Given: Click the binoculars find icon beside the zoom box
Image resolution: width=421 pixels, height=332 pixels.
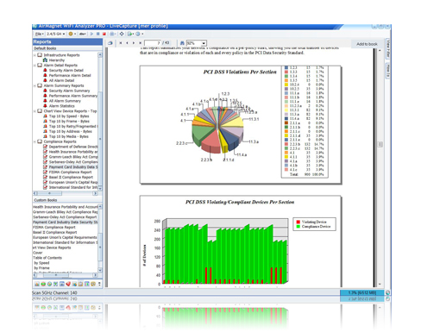Looking at the screenshot, I should (182, 43).
